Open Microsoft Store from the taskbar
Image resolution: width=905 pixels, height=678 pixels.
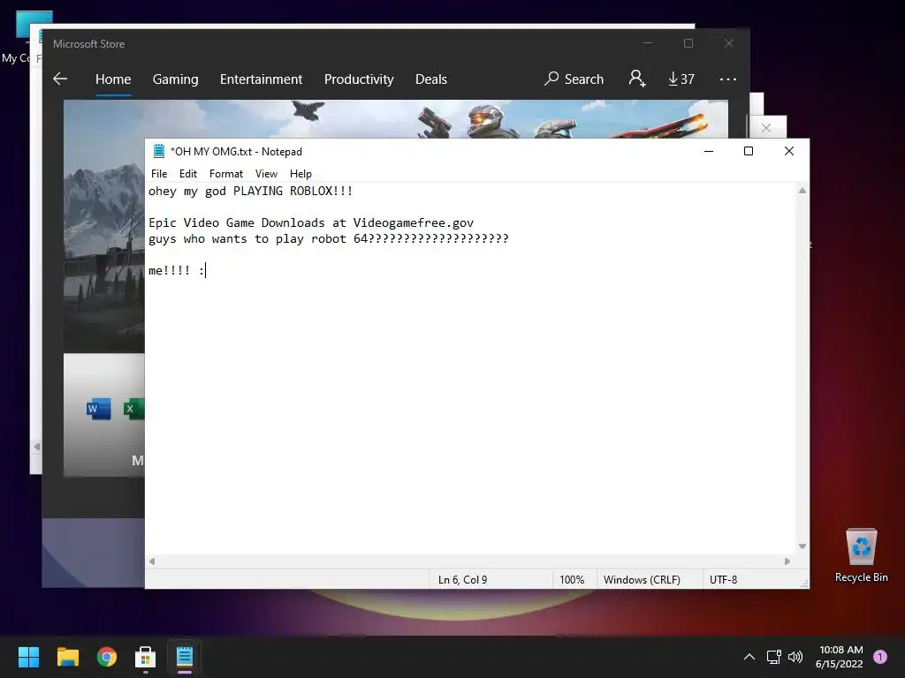(146, 657)
